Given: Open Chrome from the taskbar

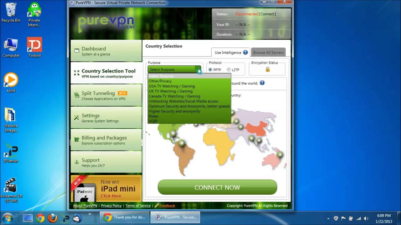Looking at the screenshot, I should coord(40,217).
